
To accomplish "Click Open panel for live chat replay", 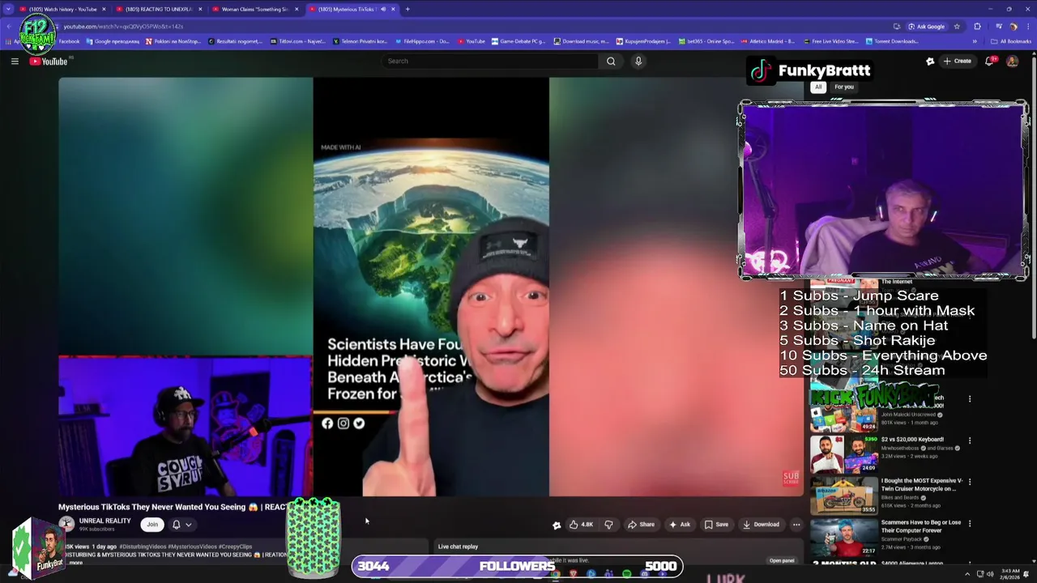I will pyautogui.click(x=782, y=560).
